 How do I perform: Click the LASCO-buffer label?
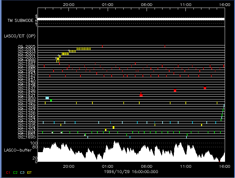[18, 150]
